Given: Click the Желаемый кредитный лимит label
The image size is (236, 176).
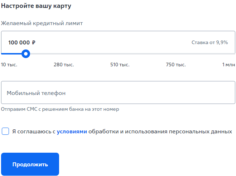Looking at the screenshot, I should point(42,23).
